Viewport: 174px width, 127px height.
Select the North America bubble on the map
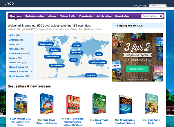[46, 44]
